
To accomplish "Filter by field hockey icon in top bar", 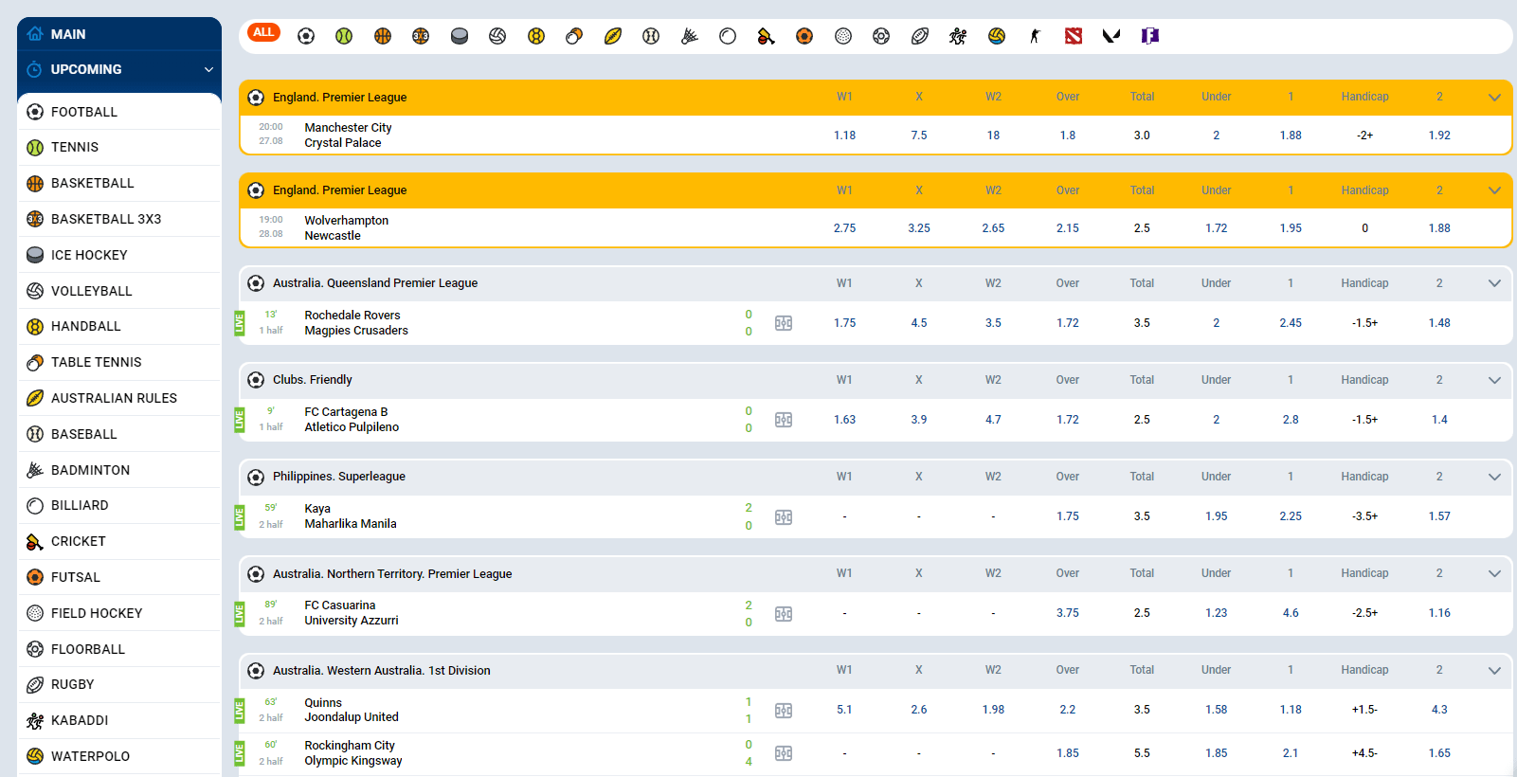I will point(843,36).
